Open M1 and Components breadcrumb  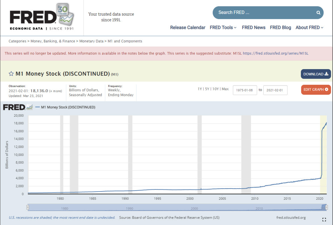pyautogui.click(x=125, y=41)
